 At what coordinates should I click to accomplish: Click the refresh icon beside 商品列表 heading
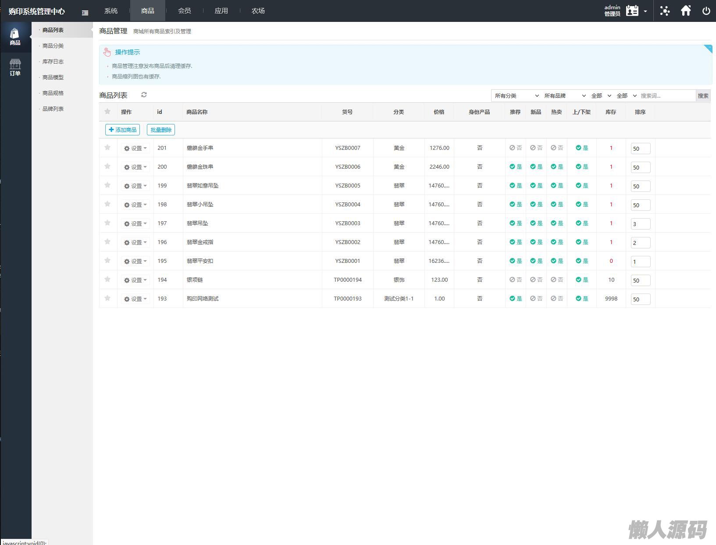click(144, 95)
